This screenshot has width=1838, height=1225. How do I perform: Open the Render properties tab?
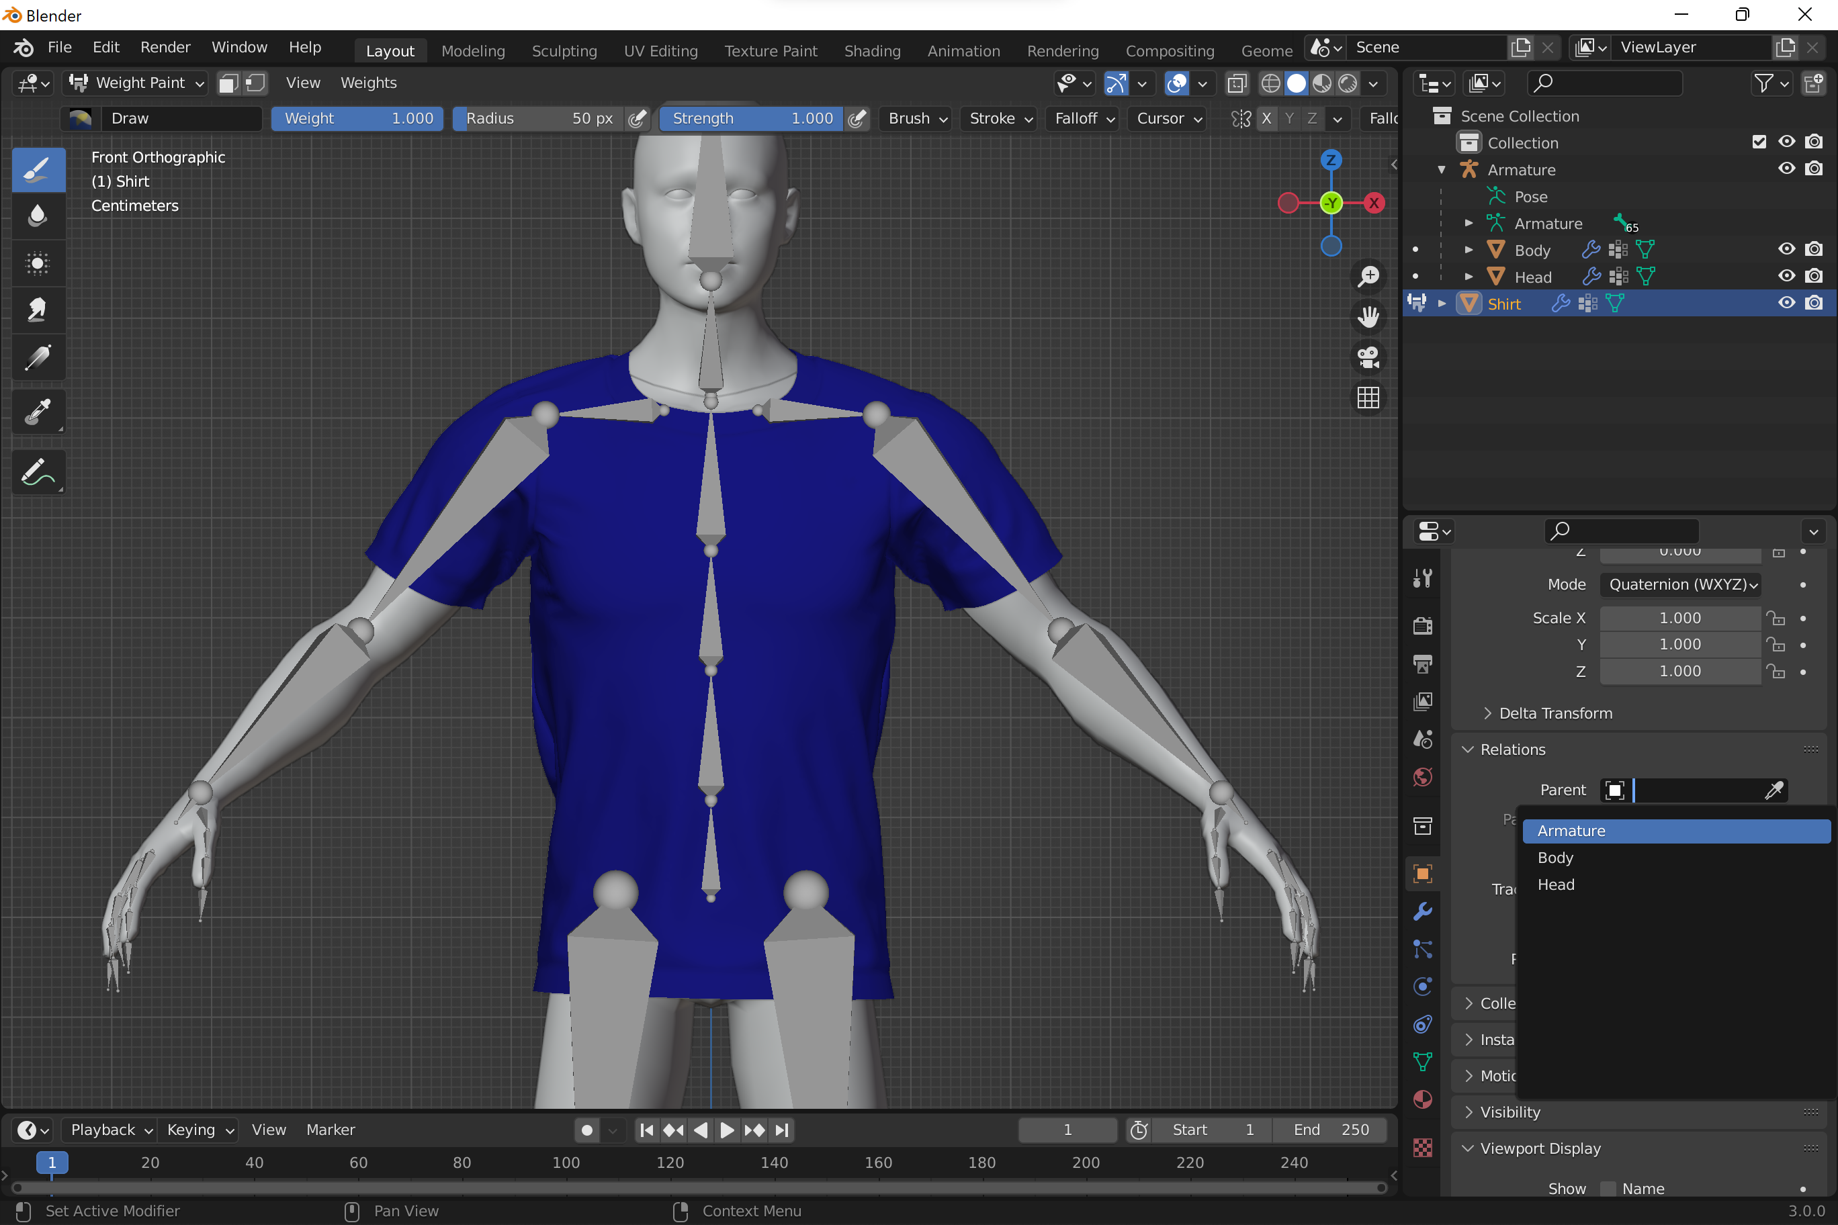pos(1422,625)
